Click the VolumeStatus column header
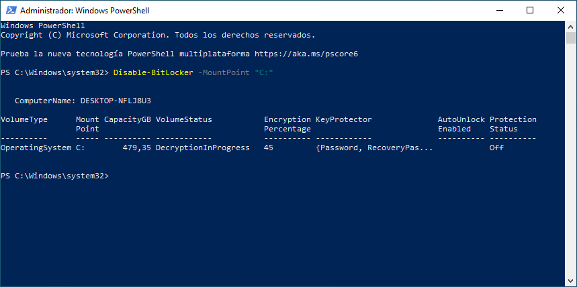Image resolution: width=577 pixels, height=287 pixels. [x=184, y=119]
